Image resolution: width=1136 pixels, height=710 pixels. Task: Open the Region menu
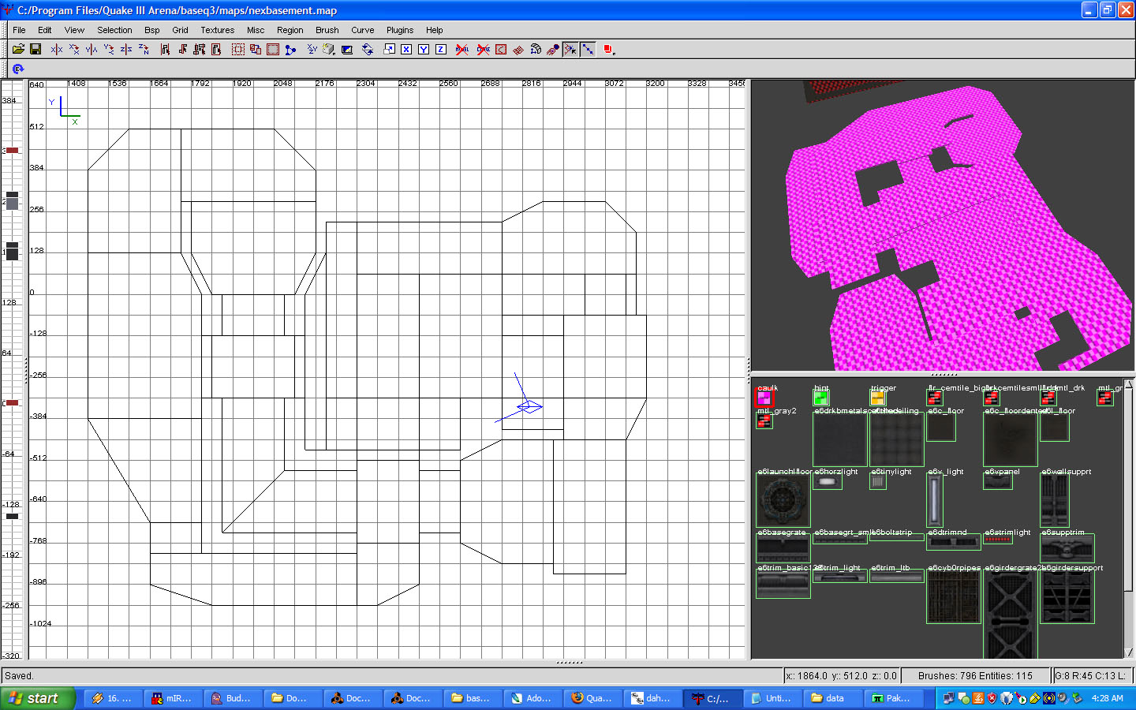pos(290,30)
